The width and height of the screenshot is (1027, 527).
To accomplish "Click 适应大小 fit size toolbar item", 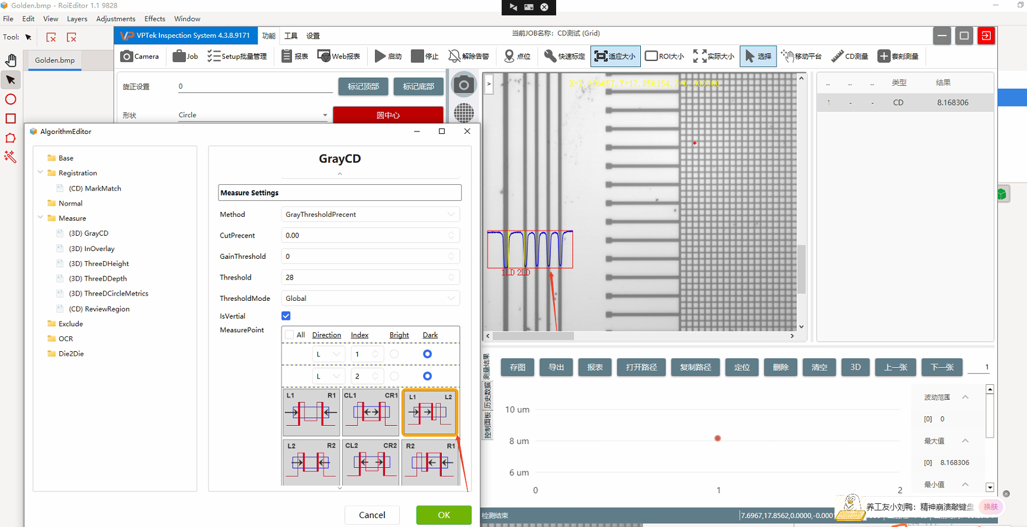I will click(615, 56).
